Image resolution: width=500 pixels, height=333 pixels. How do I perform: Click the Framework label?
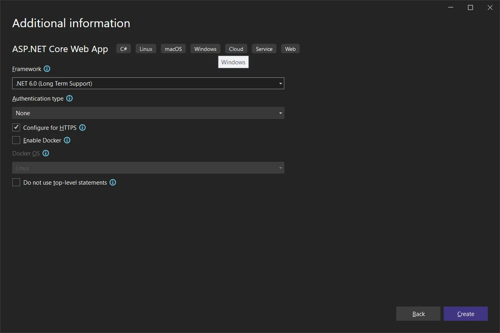pyautogui.click(x=27, y=69)
